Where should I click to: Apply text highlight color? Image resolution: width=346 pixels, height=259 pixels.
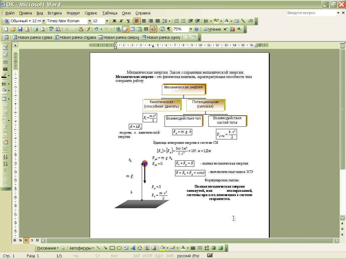(x=216, y=21)
